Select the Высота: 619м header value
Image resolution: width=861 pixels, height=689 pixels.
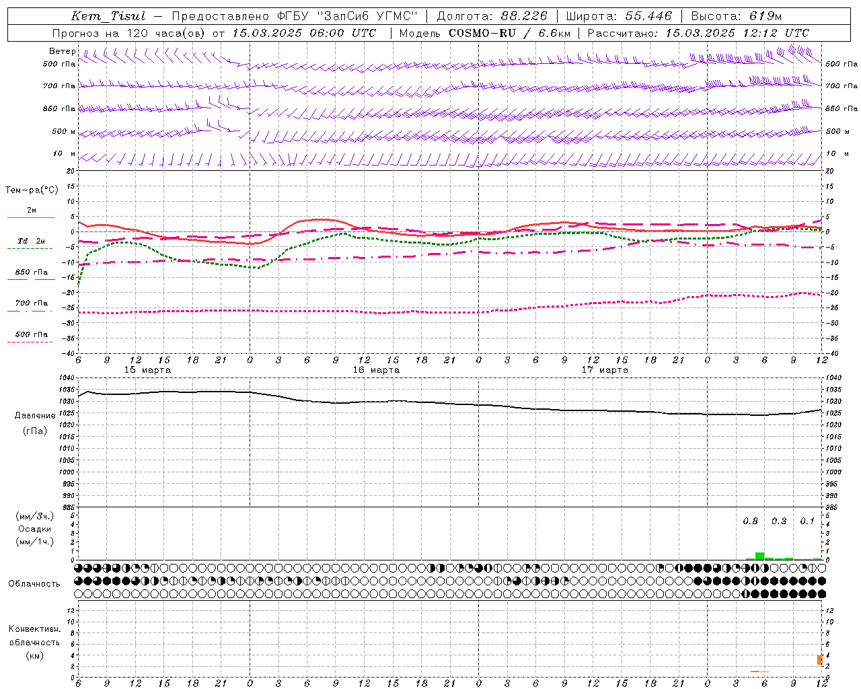tap(737, 16)
